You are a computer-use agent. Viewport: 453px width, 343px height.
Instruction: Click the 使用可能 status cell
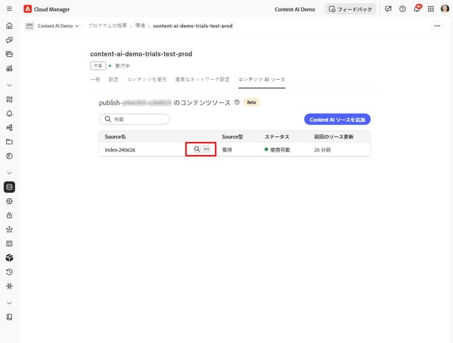pos(277,150)
